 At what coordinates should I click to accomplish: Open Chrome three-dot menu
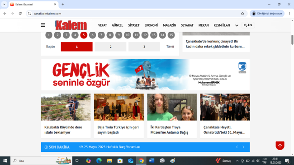tap(289, 14)
